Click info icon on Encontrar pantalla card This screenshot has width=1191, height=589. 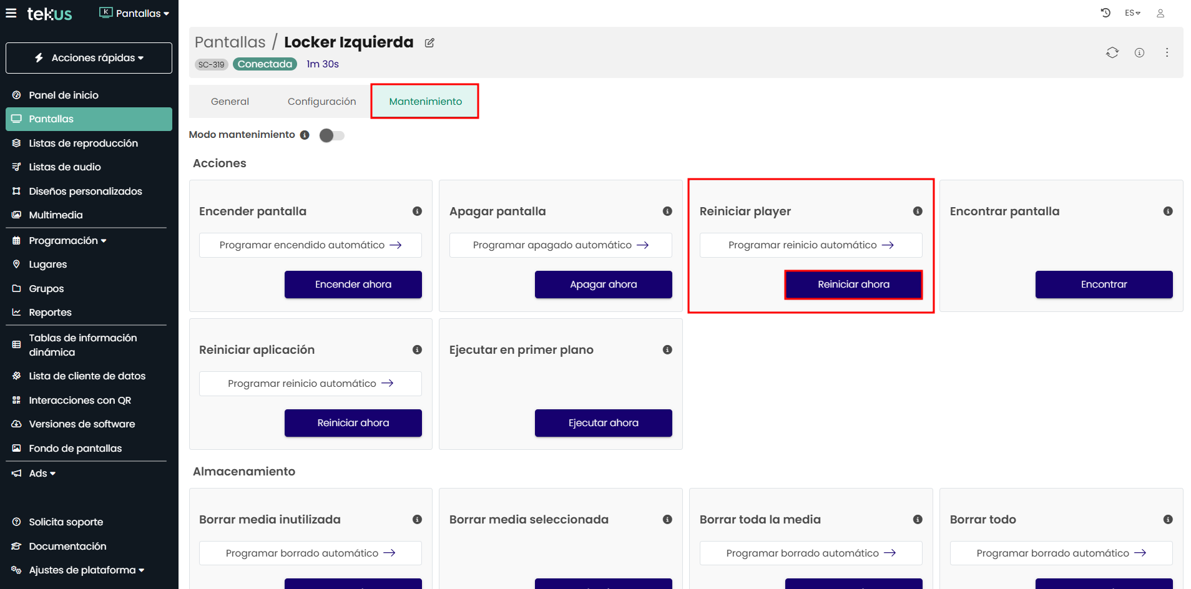click(x=1167, y=212)
